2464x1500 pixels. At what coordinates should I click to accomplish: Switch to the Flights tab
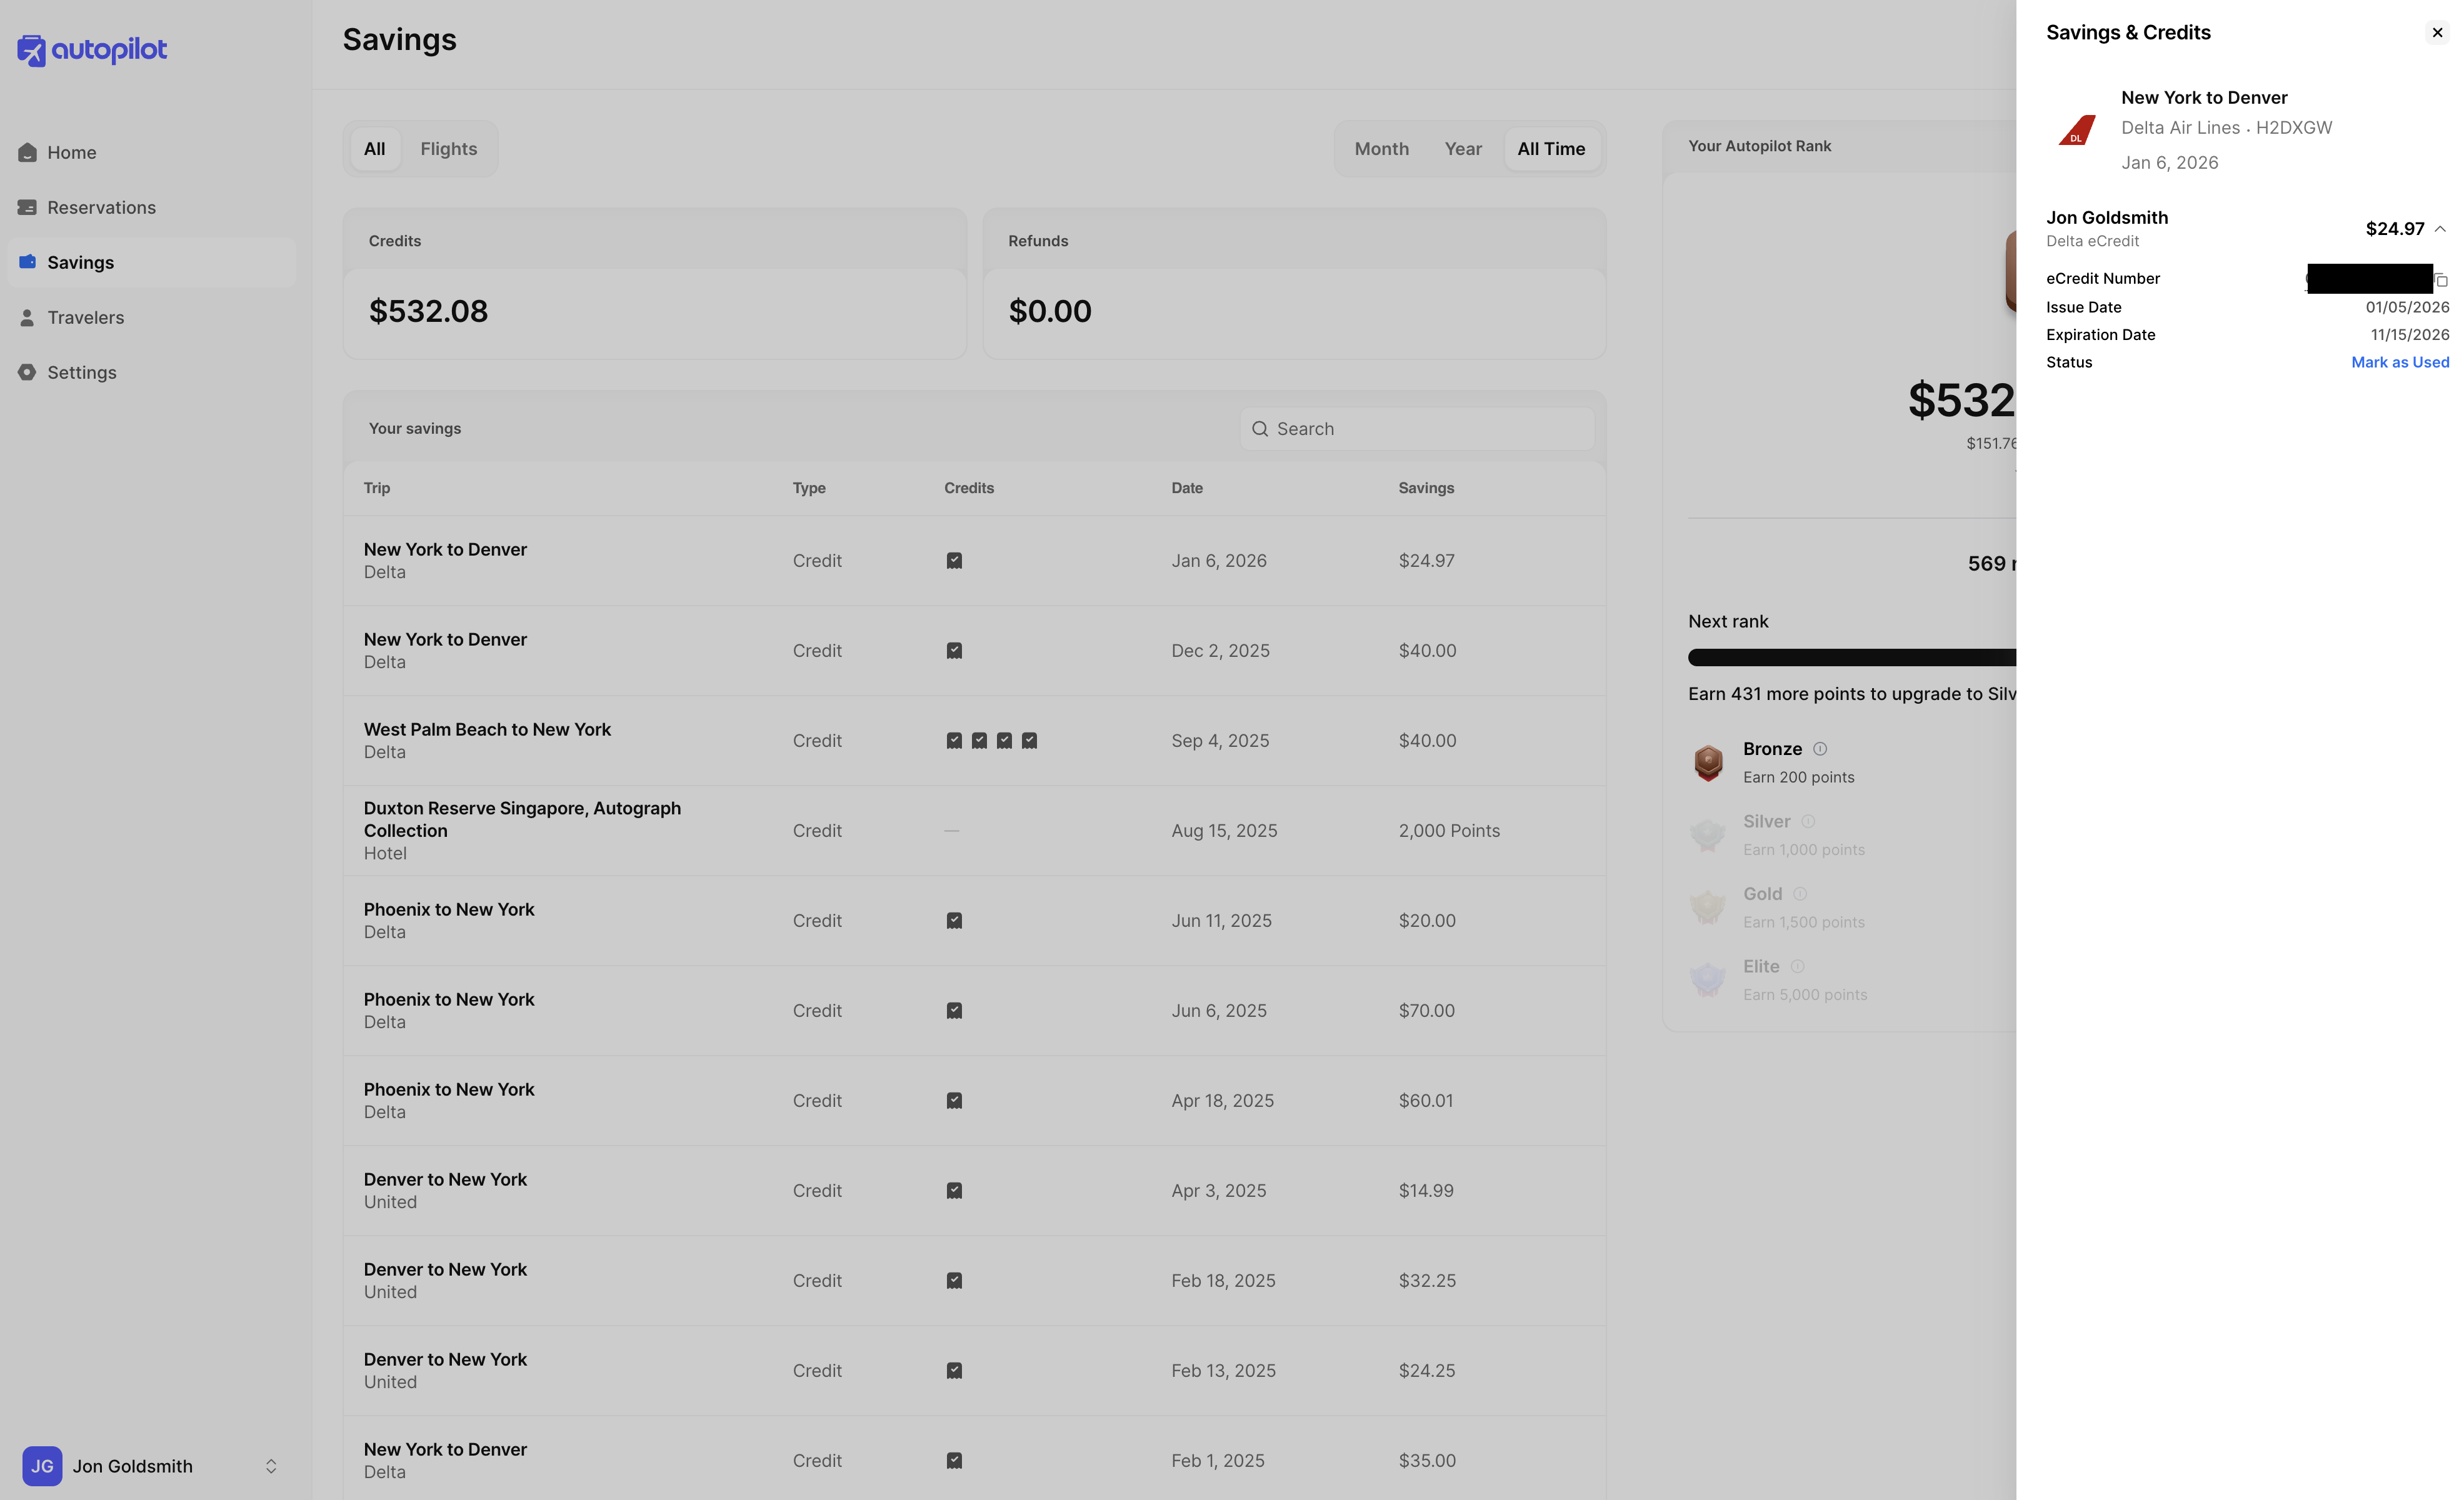click(448, 149)
